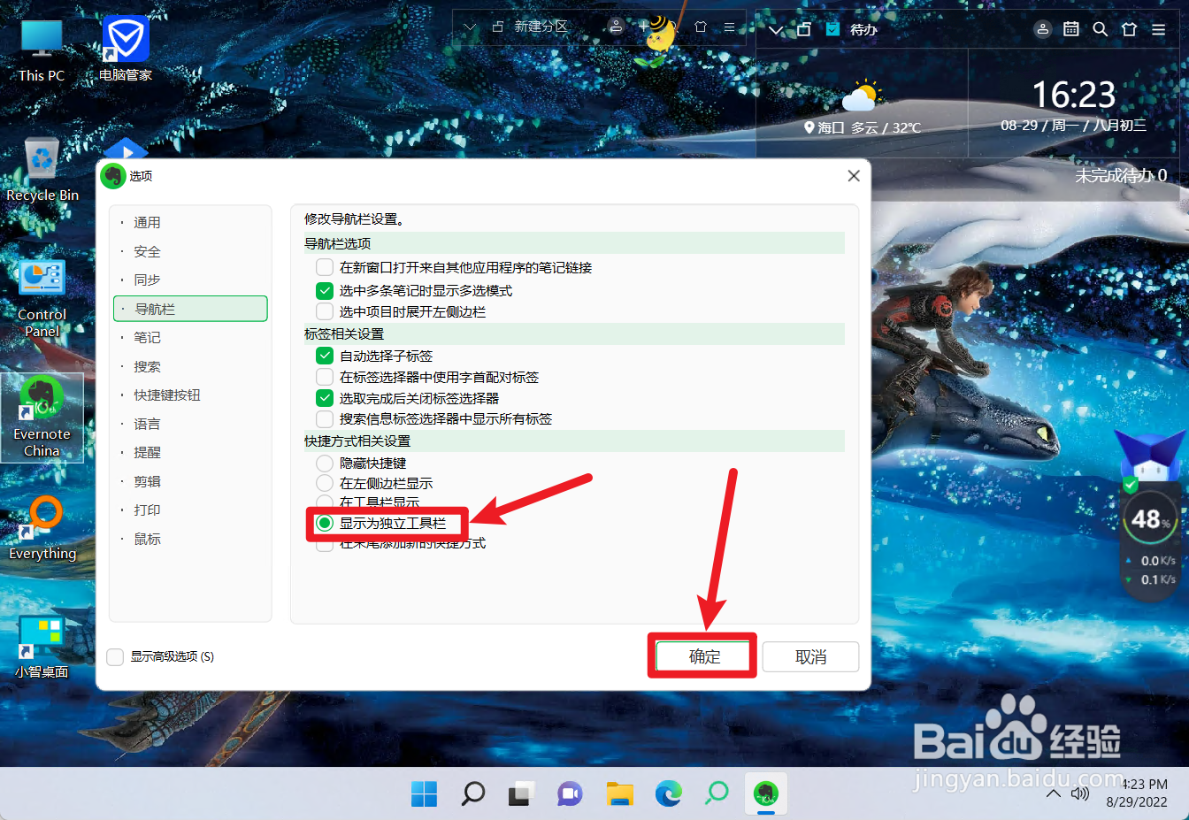Image resolution: width=1189 pixels, height=820 pixels.
Task: Open the 语言 options category
Action: (x=190, y=424)
